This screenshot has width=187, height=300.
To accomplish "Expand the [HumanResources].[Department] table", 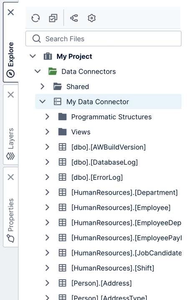I will (x=47, y=192).
